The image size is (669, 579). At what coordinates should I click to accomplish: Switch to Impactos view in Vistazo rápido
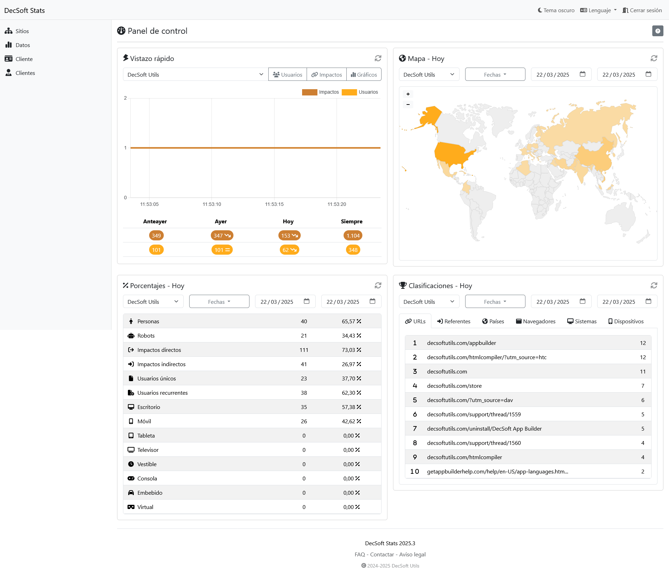[x=326, y=74]
